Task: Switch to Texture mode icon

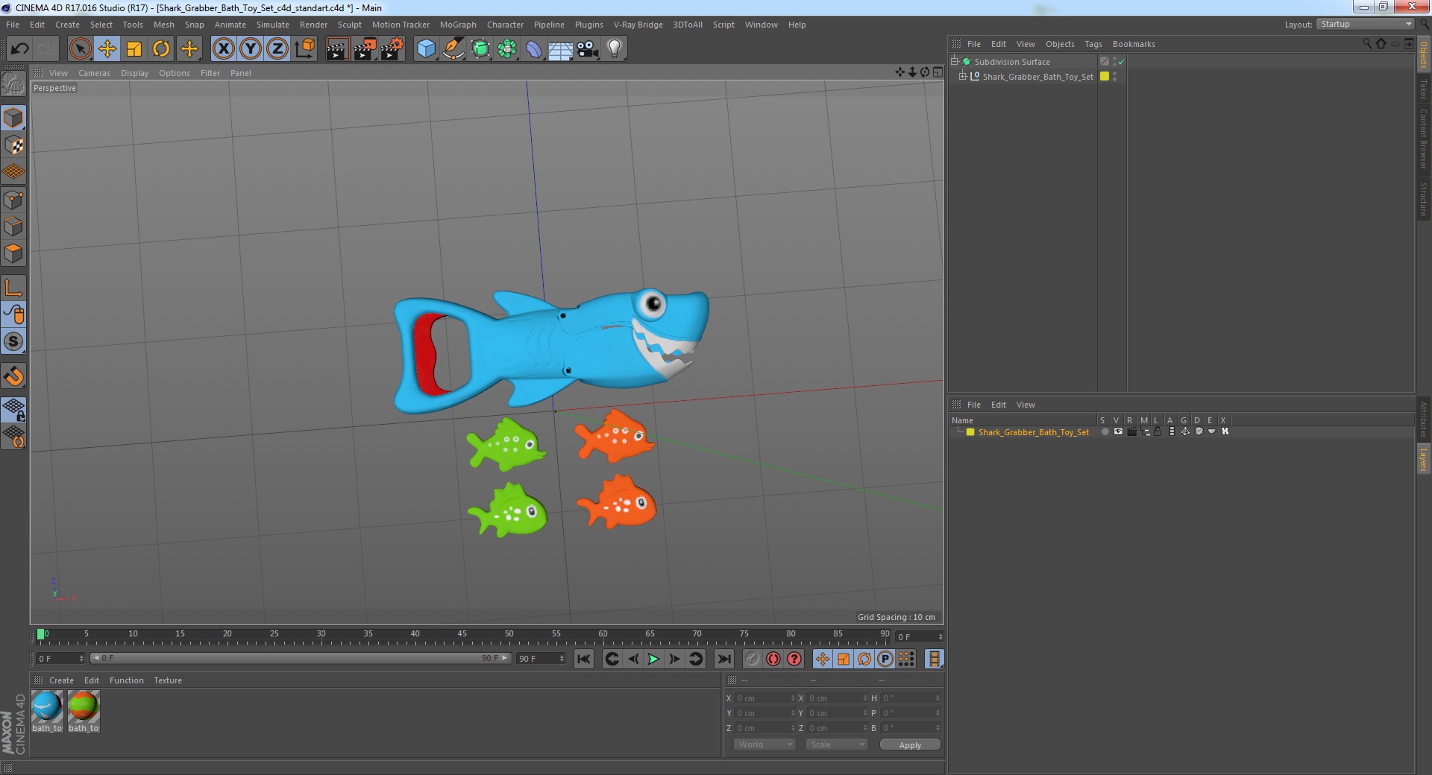Action: [x=14, y=145]
